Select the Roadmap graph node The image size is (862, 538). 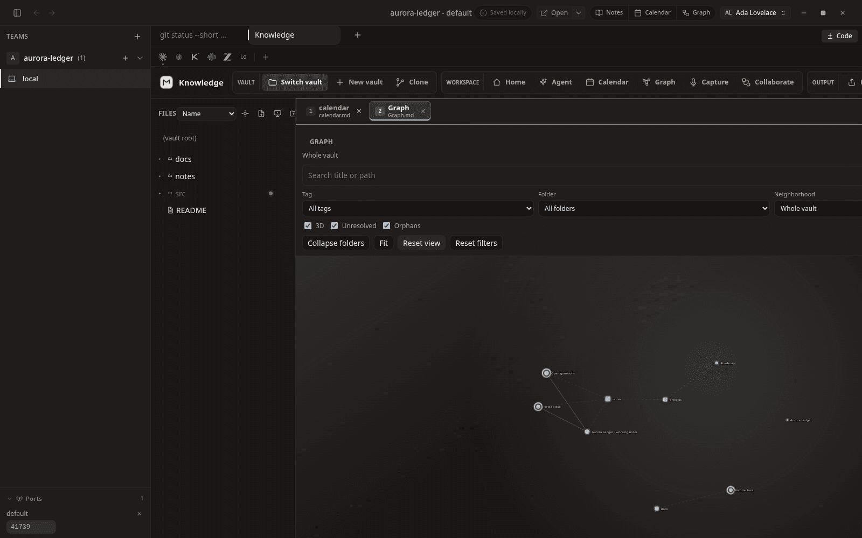(x=717, y=363)
